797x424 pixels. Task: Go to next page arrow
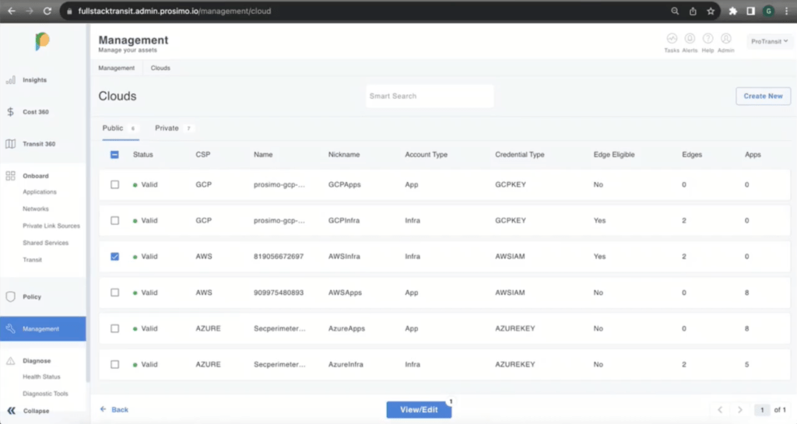pyautogui.click(x=740, y=410)
